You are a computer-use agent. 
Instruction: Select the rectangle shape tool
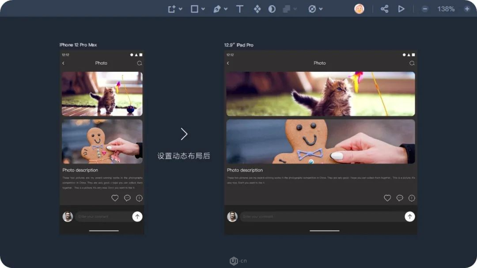pyautogui.click(x=194, y=9)
